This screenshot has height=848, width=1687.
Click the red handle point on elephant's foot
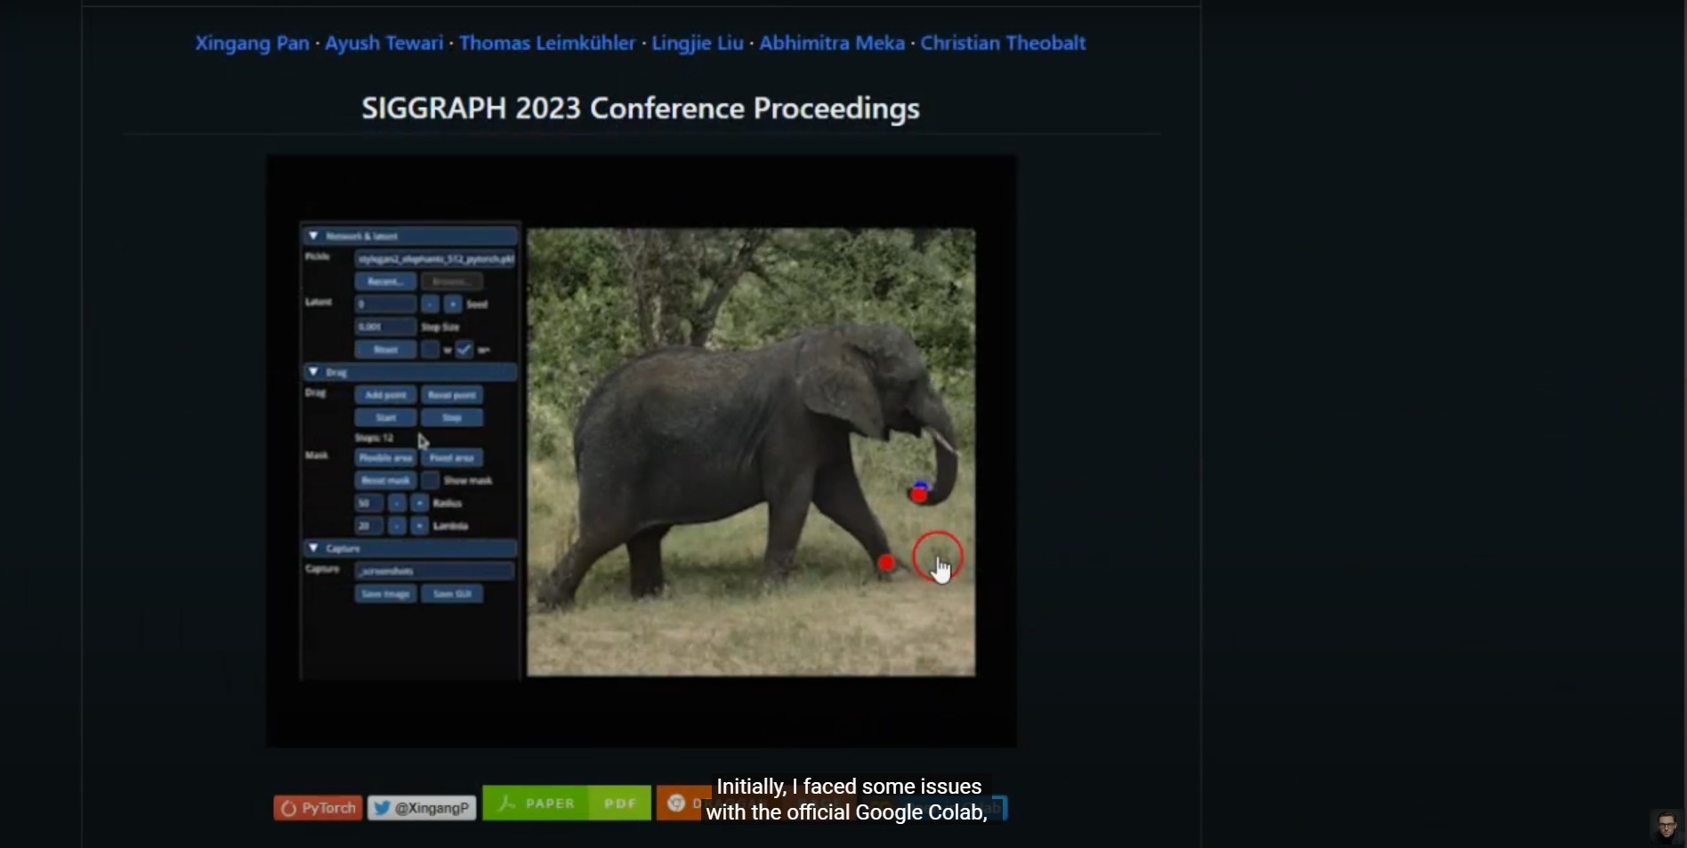click(885, 562)
